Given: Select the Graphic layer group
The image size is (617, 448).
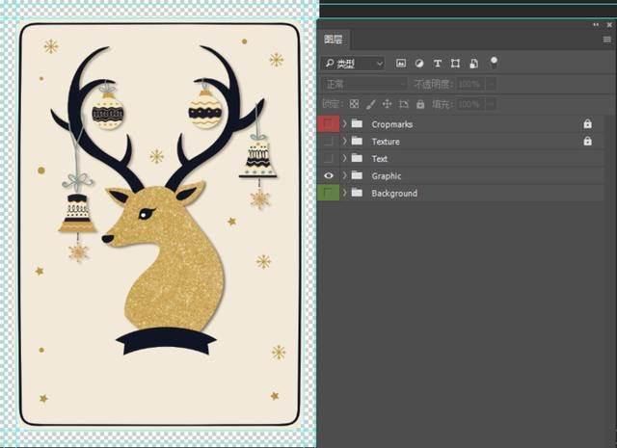Looking at the screenshot, I should tap(461, 175).
